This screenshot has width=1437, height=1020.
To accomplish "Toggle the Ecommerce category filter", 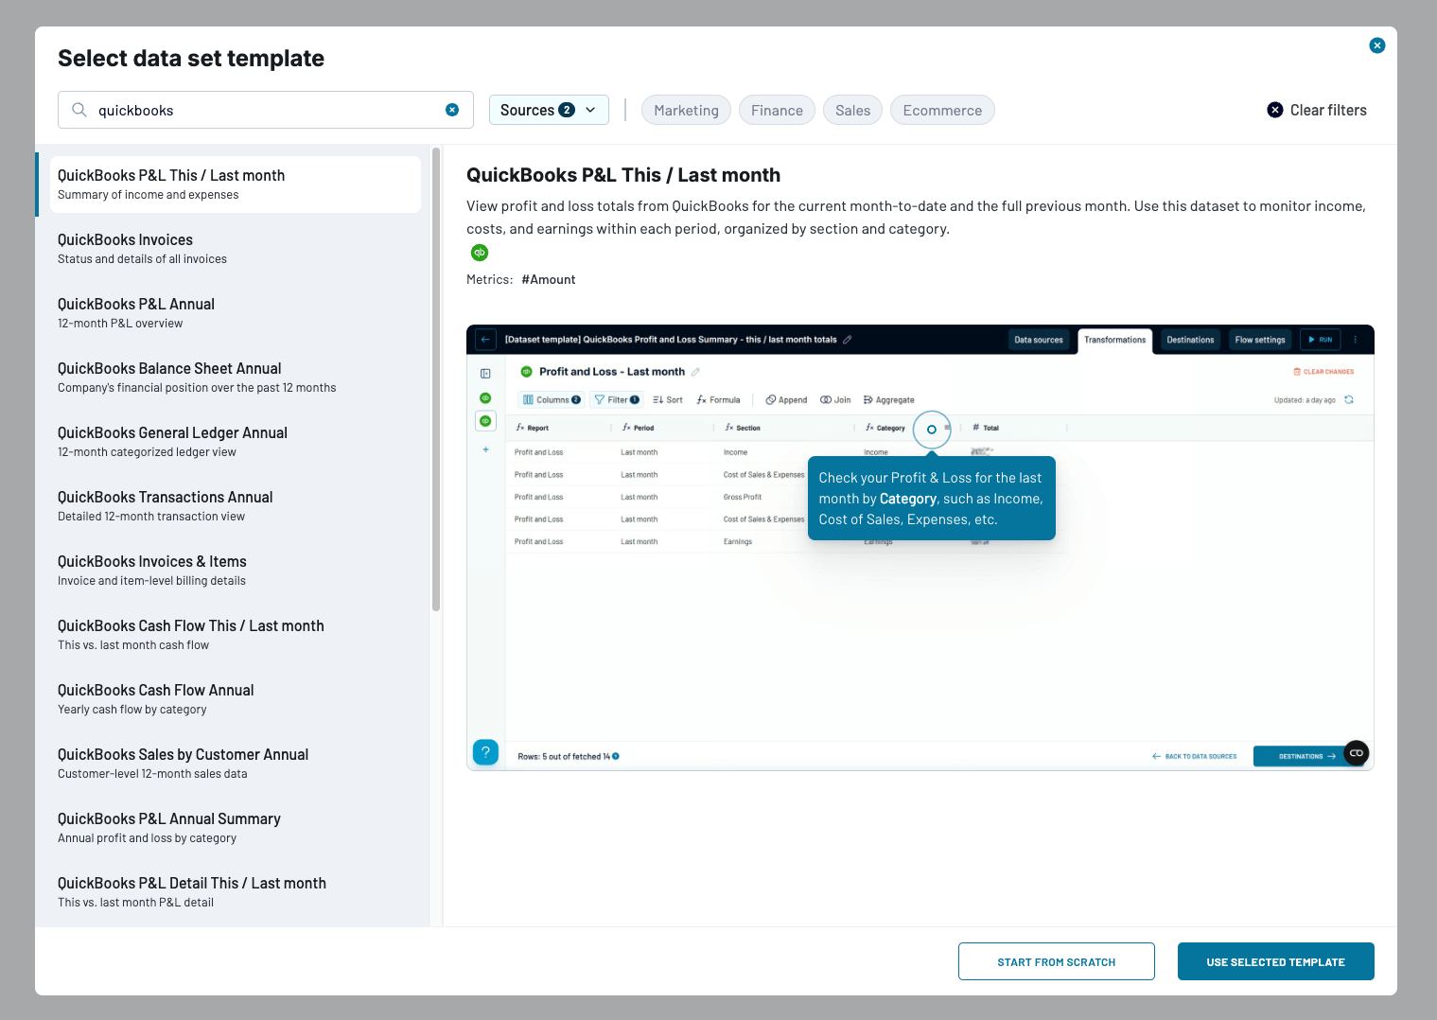I will [x=942, y=110].
